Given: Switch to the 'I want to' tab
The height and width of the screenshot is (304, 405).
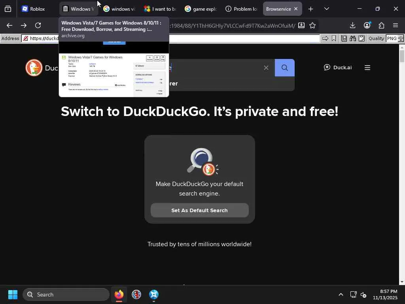Looking at the screenshot, I should pos(160,9).
